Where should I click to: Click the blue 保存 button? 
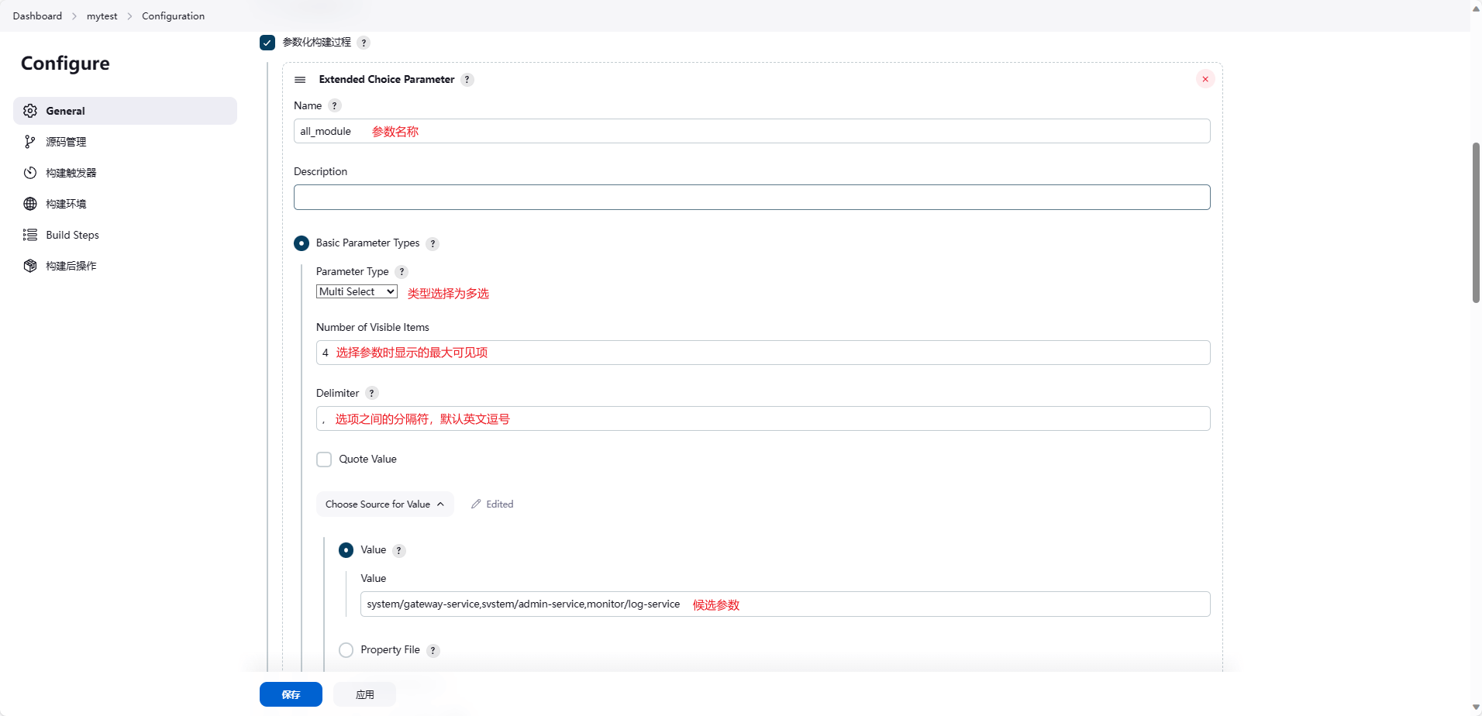[x=291, y=694]
